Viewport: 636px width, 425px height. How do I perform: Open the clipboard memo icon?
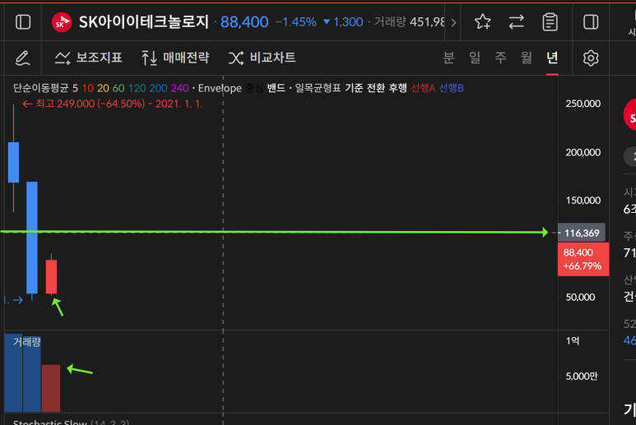(550, 22)
